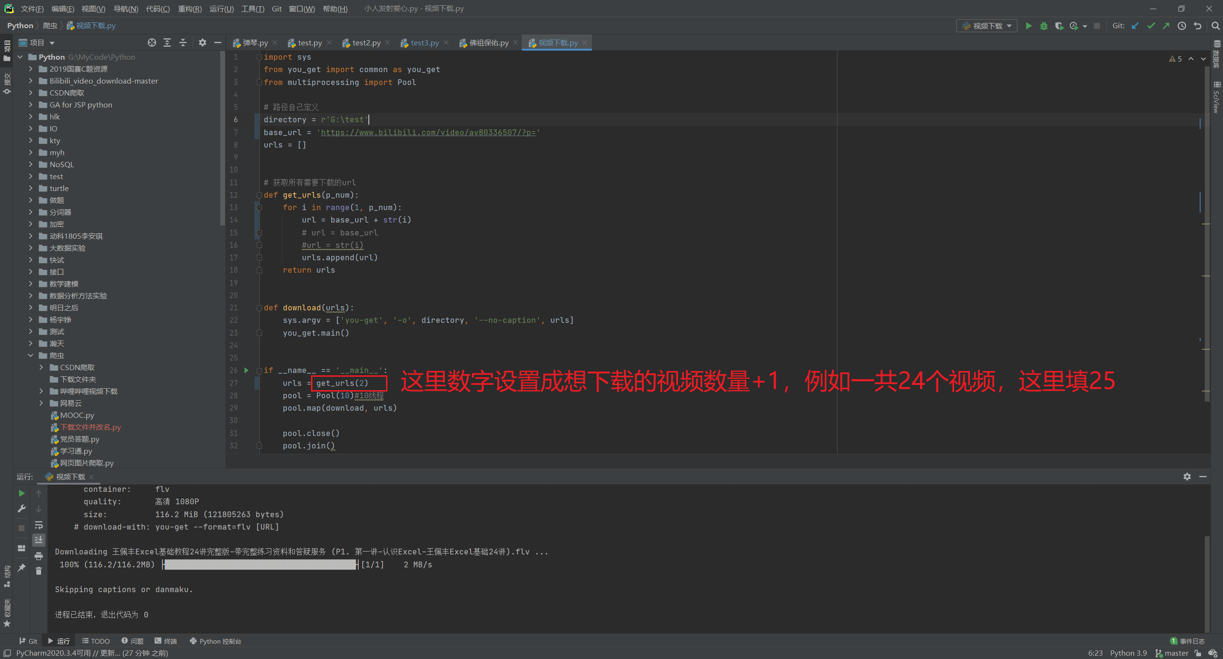Screen dimensions: 1223x659
Task: Switch to test2.py editor tab
Action: (x=366, y=43)
